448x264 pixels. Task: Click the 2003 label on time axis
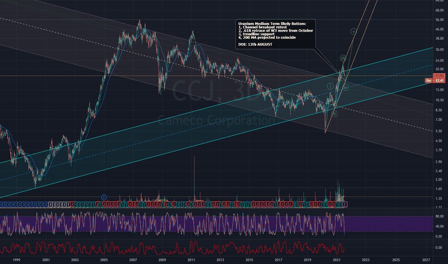click(x=75, y=260)
